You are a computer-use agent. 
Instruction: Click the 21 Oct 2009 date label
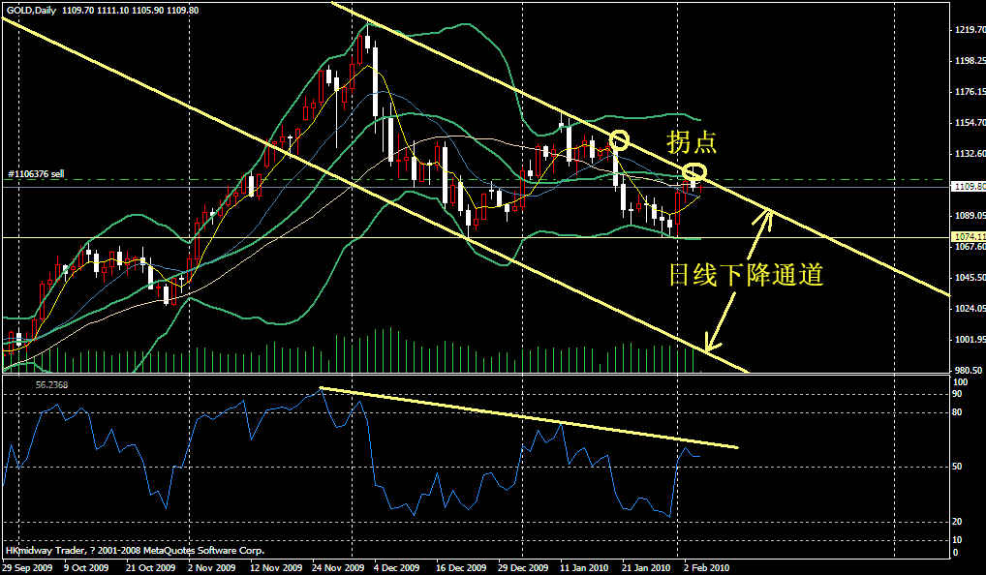(x=150, y=567)
